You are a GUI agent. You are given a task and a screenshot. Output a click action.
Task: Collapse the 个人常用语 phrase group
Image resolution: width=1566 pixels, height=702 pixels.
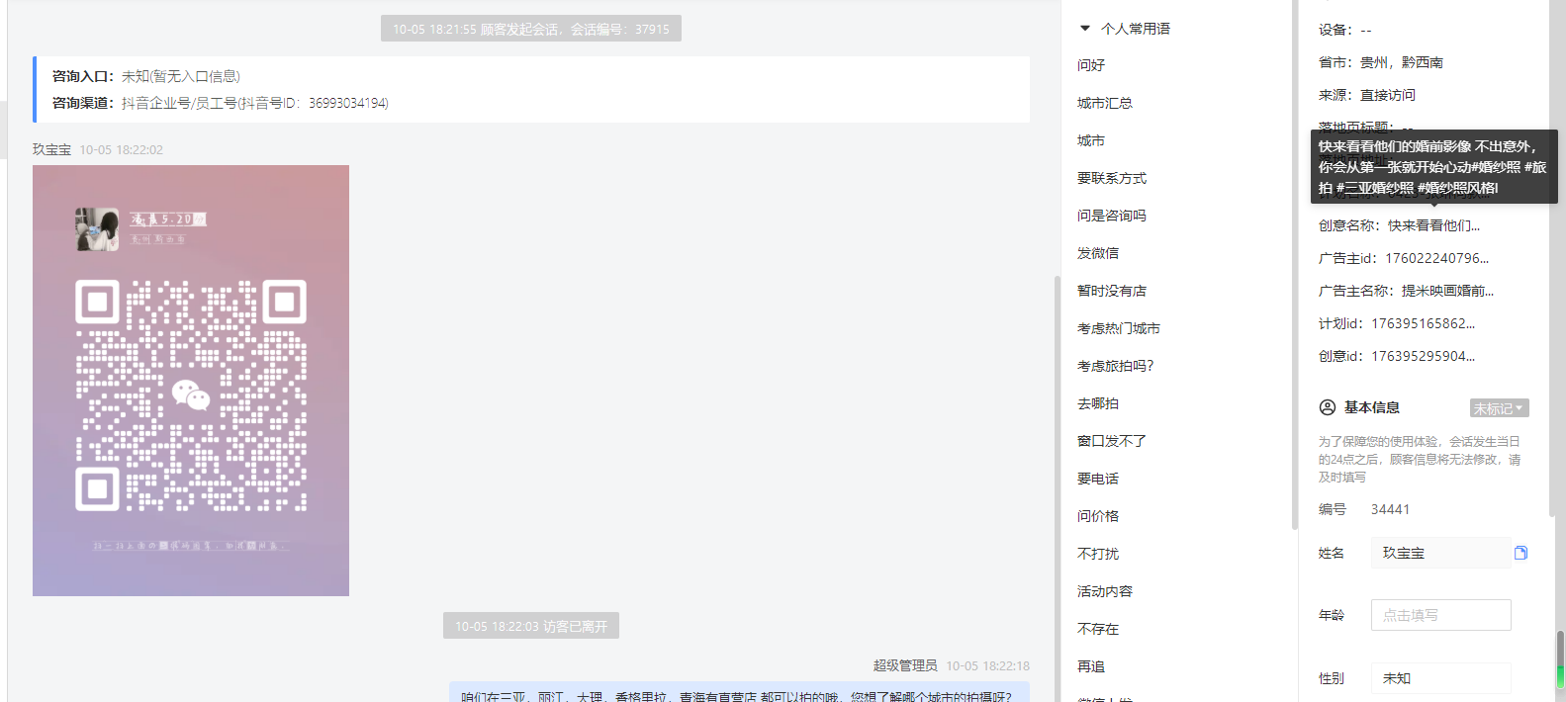pyautogui.click(x=1085, y=29)
